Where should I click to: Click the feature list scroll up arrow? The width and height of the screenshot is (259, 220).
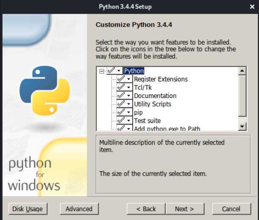pyautogui.click(x=242, y=71)
